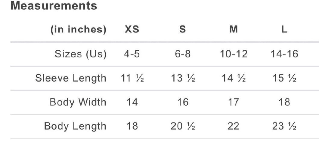
Task: Click the (in inches) unit label
Action: [x=78, y=30]
